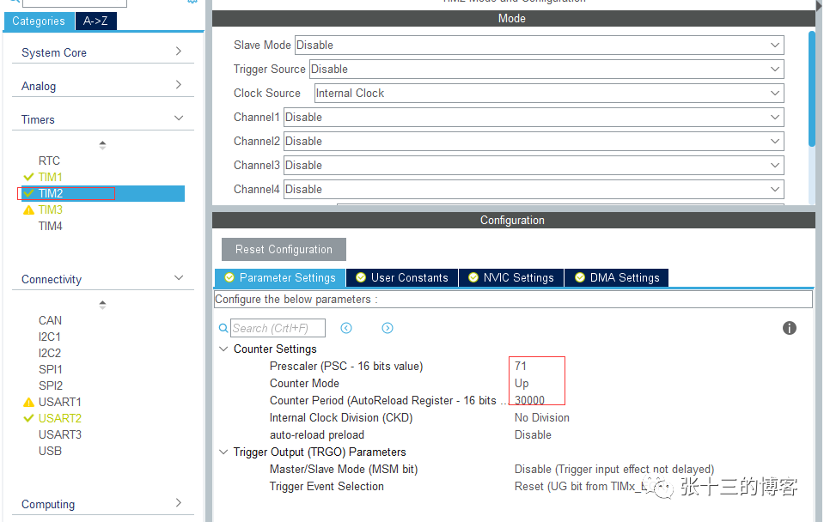This screenshot has height=522, width=824.
Task: Select the NVIC Settings tab
Action: [511, 278]
